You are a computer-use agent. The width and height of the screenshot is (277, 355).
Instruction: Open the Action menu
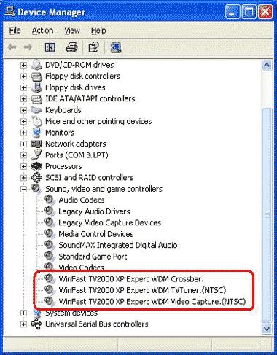[x=42, y=31]
